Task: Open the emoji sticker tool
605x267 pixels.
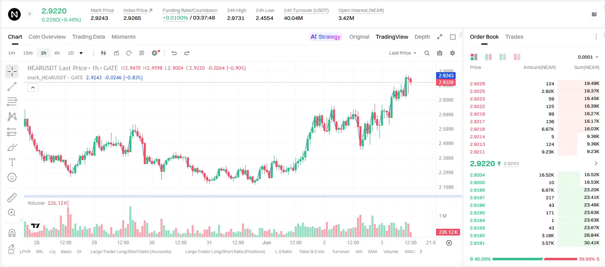Action: pos(12,177)
